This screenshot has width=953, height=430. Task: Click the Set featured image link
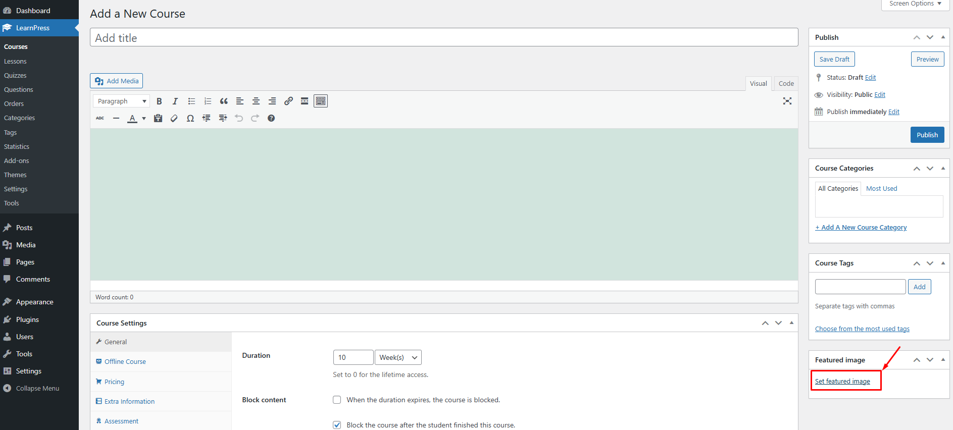click(842, 382)
